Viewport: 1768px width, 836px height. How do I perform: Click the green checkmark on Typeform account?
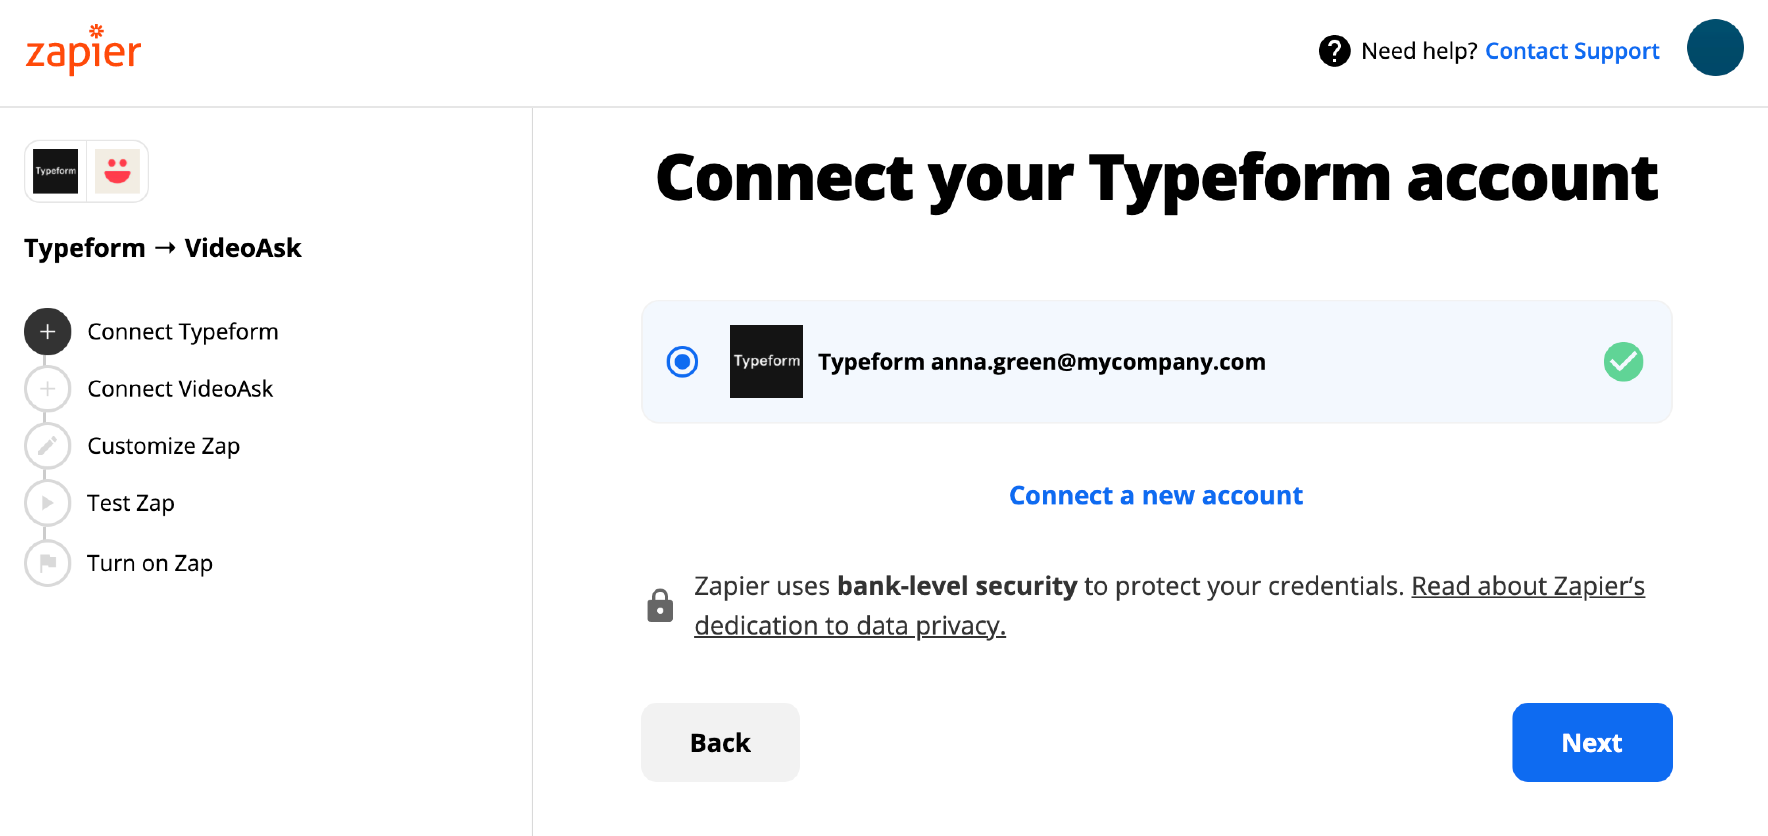point(1622,361)
